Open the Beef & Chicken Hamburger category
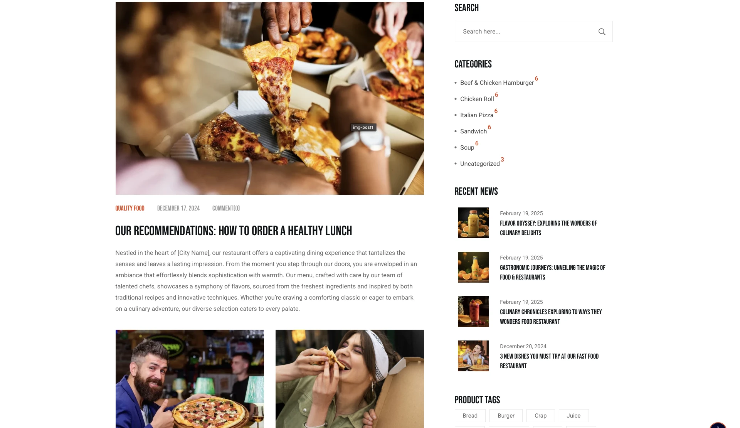 click(497, 83)
